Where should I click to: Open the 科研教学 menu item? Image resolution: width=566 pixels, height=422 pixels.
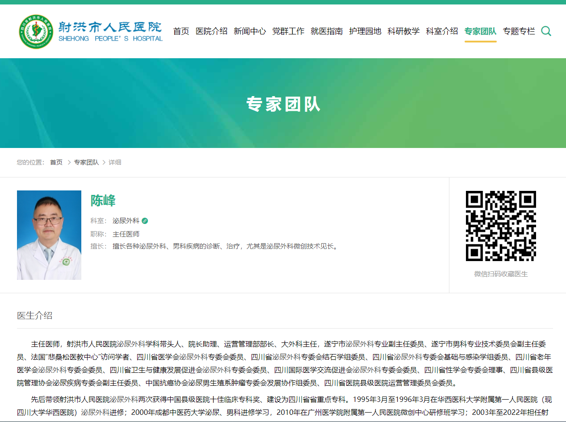click(x=403, y=31)
